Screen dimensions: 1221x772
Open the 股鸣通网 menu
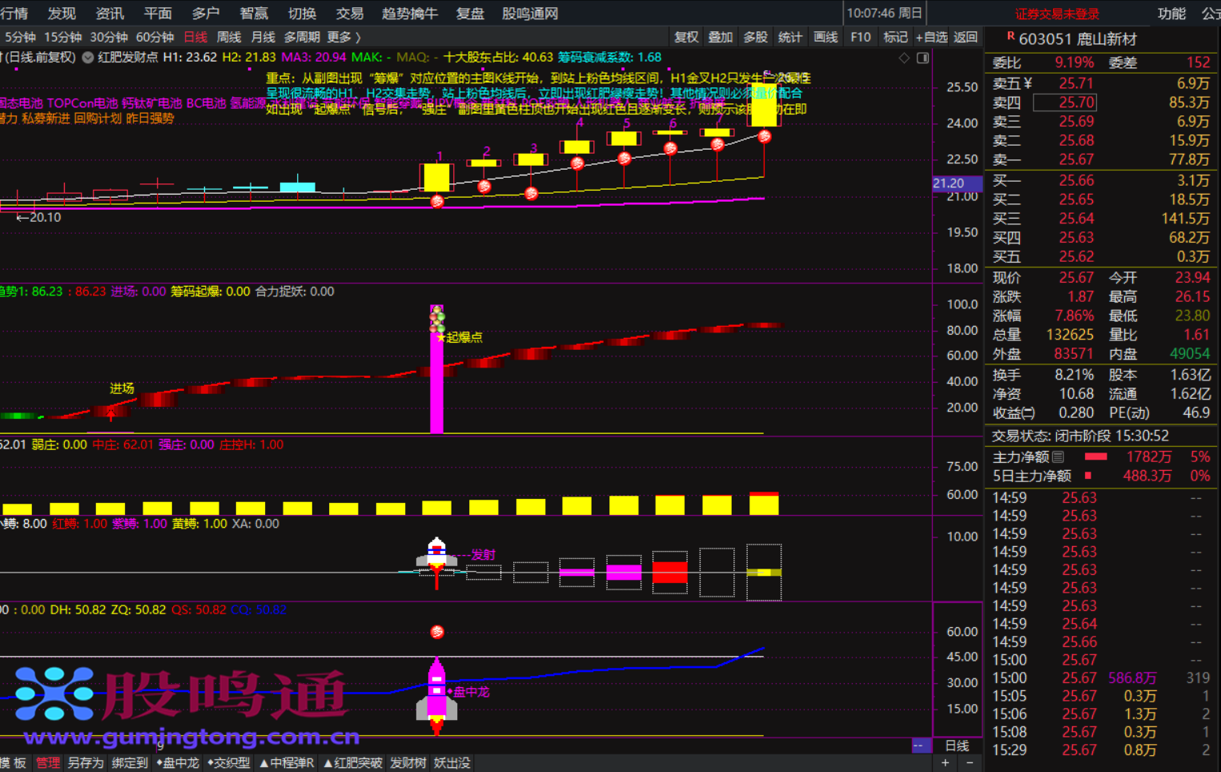530,14
